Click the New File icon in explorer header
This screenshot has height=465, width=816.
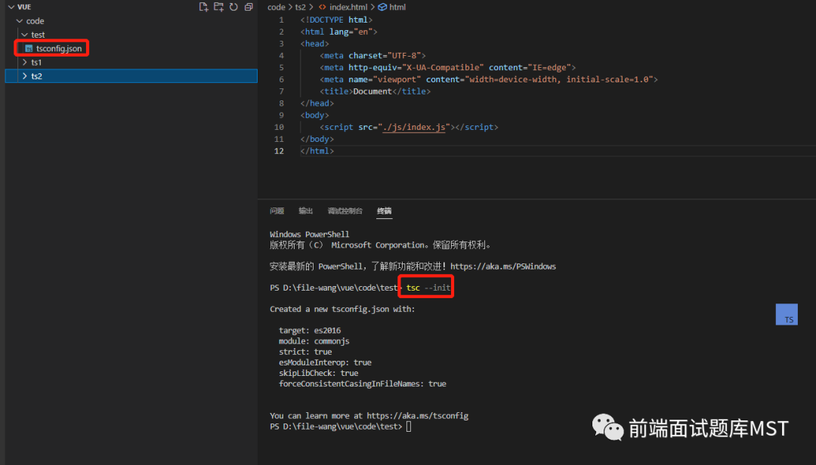pos(203,7)
